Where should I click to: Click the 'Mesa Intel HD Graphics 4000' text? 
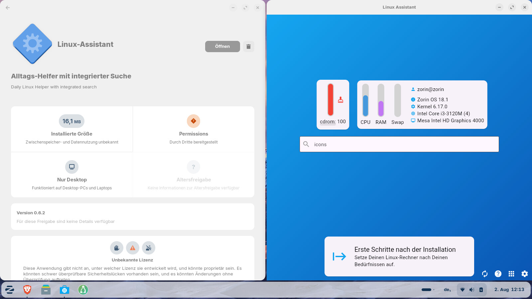[x=451, y=121]
